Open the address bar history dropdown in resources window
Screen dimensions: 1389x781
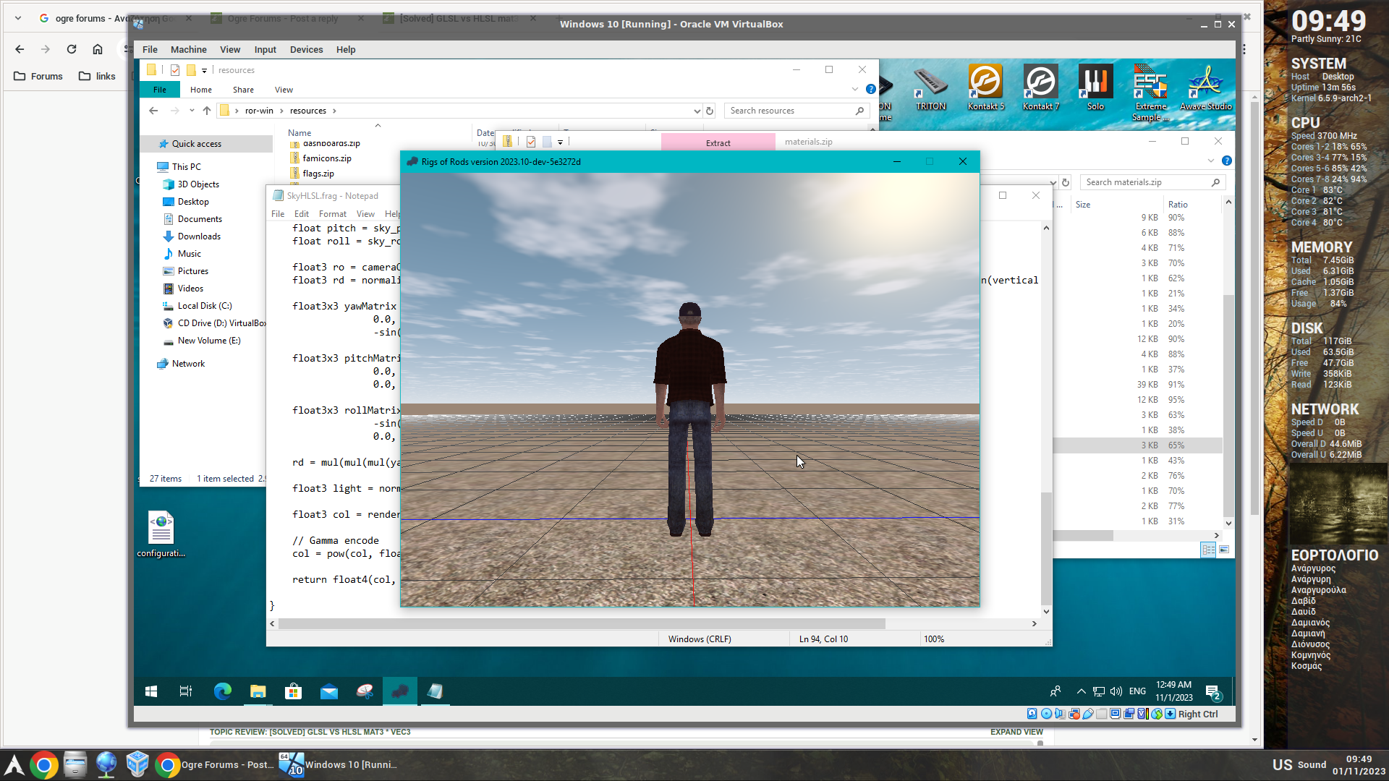pyautogui.click(x=697, y=111)
